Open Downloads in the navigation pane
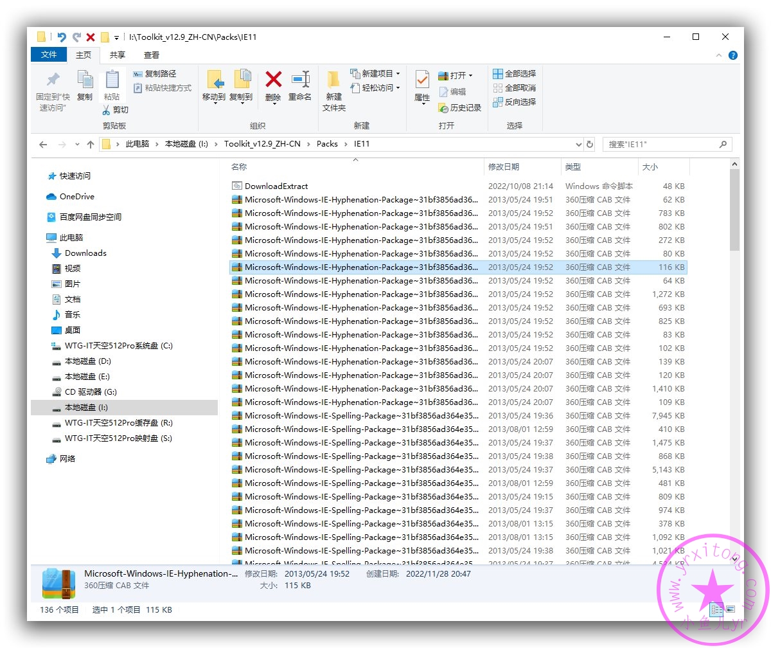This screenshot has width=771, height=648. point(79,253)
